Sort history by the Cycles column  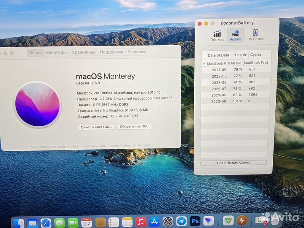pos(256,54)
